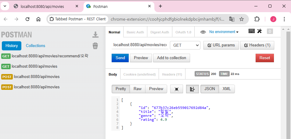Click the blue Send button

click(120, 58)
